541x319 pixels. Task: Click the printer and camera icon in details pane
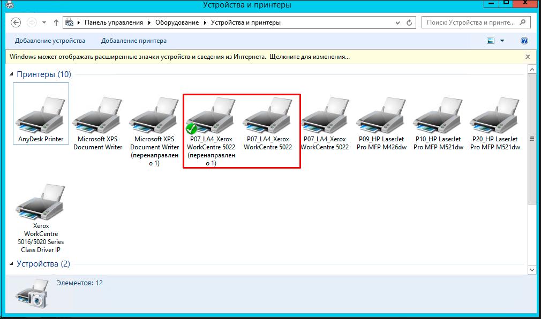(32, 294)
